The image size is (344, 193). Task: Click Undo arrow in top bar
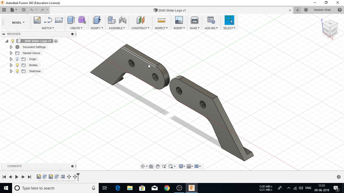click(32, 10)
